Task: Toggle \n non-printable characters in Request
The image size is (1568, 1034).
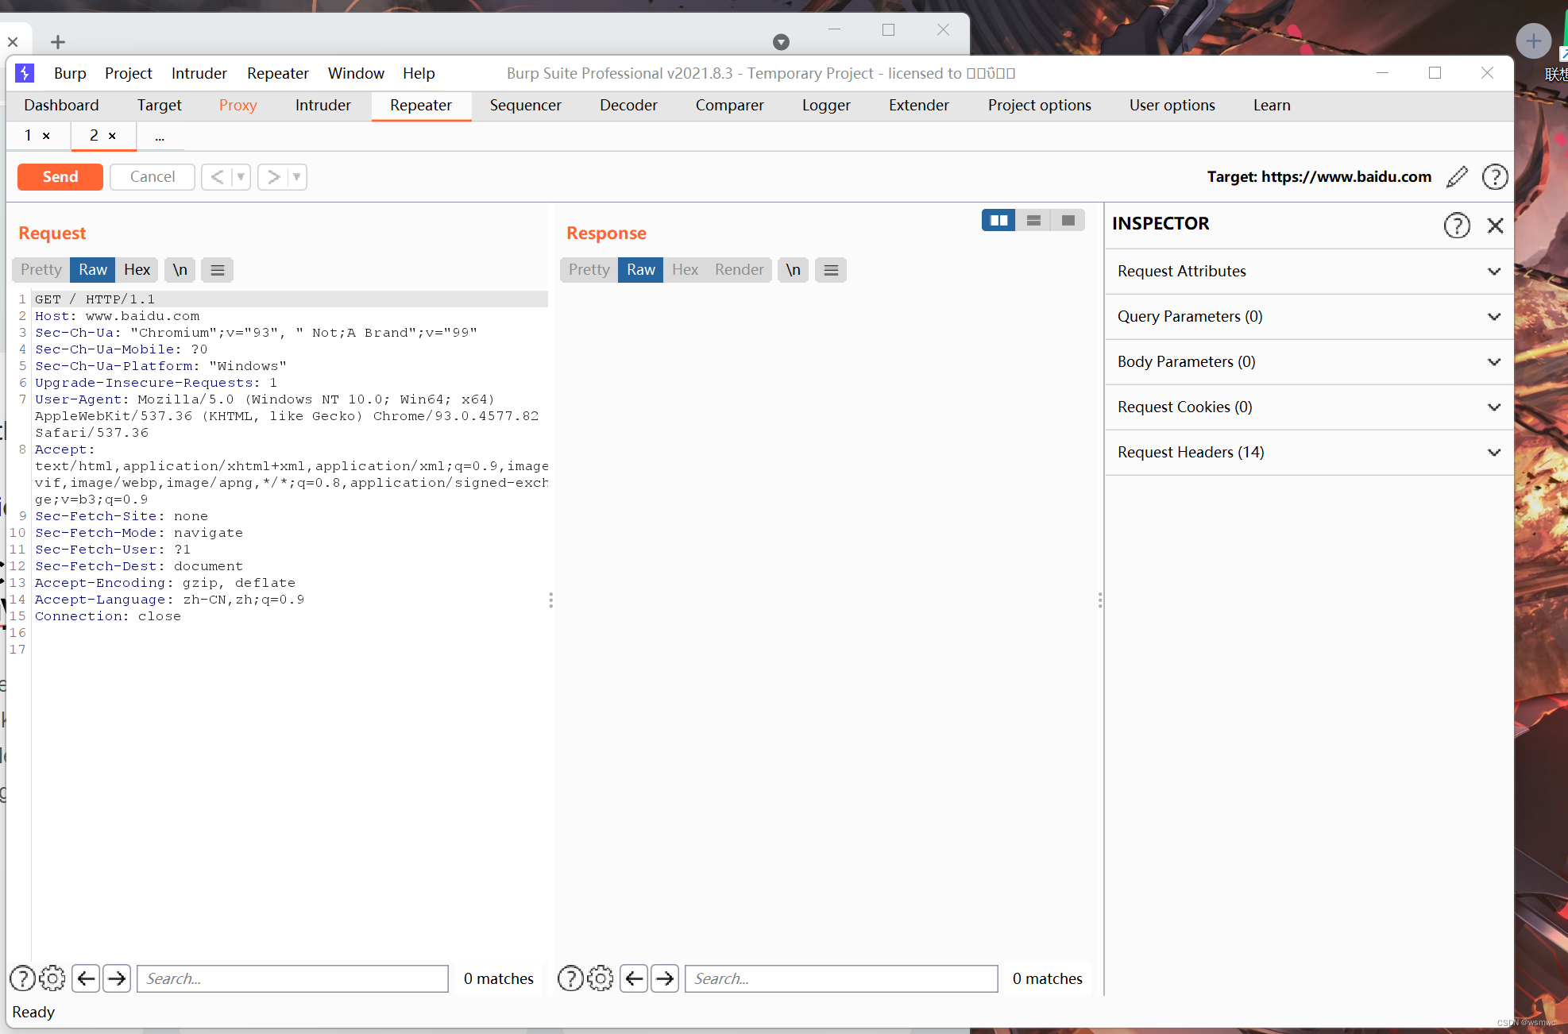Action: pos(180,270)
